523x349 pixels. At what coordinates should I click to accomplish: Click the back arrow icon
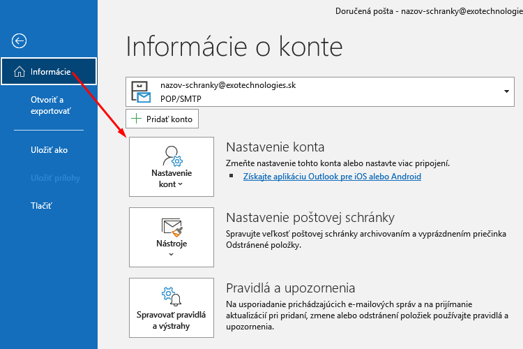click(19, 41)
